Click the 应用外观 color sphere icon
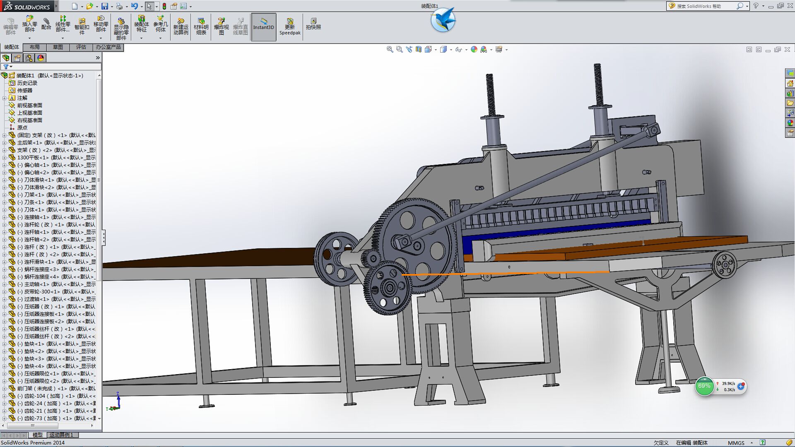Image resolution: width=795 pixels, height=447 pixels. point(473,49)
